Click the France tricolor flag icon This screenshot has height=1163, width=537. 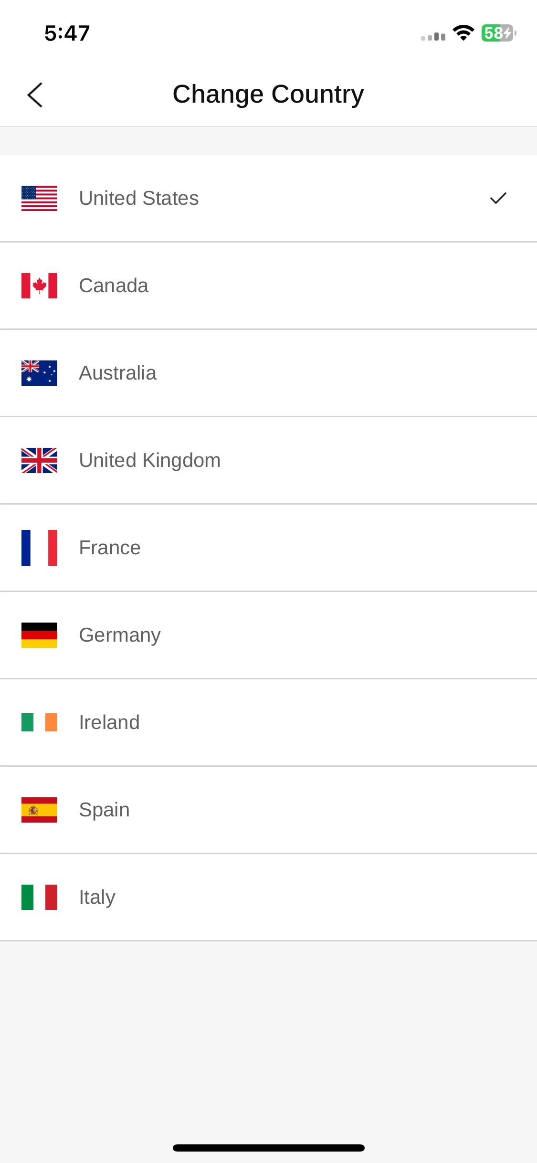[x=39, y=548]
